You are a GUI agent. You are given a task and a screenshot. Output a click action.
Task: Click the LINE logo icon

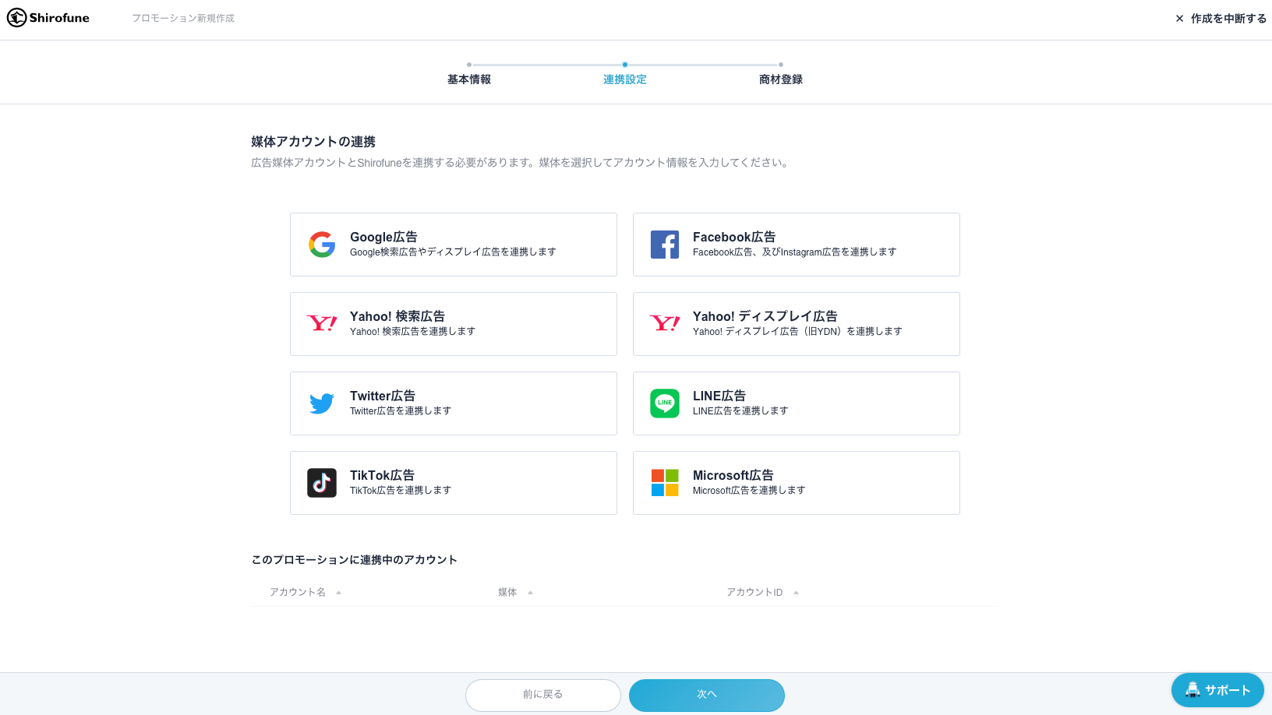[665, 403]
